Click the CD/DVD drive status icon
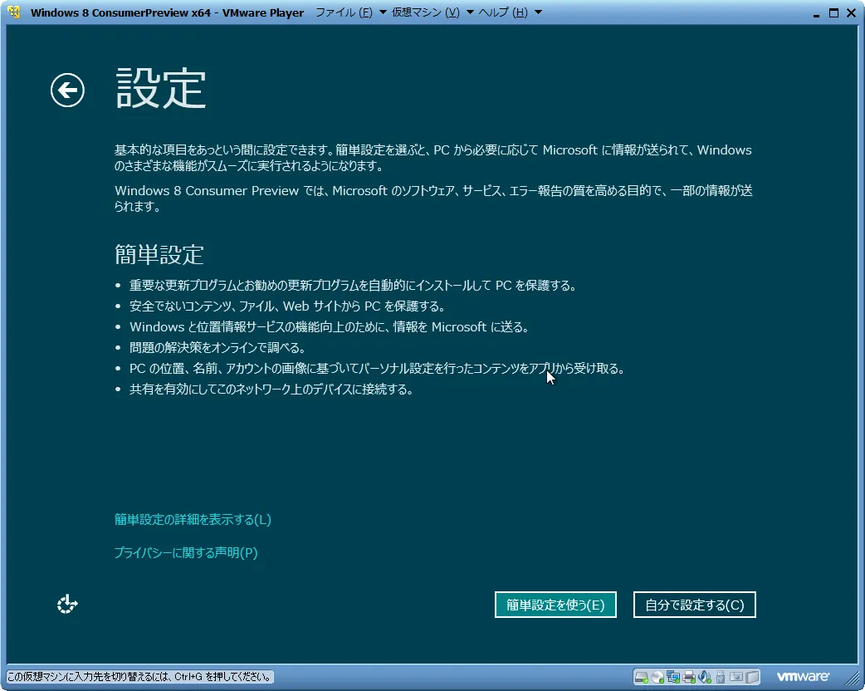Viewport: 865px width, 691px height. 657,677
